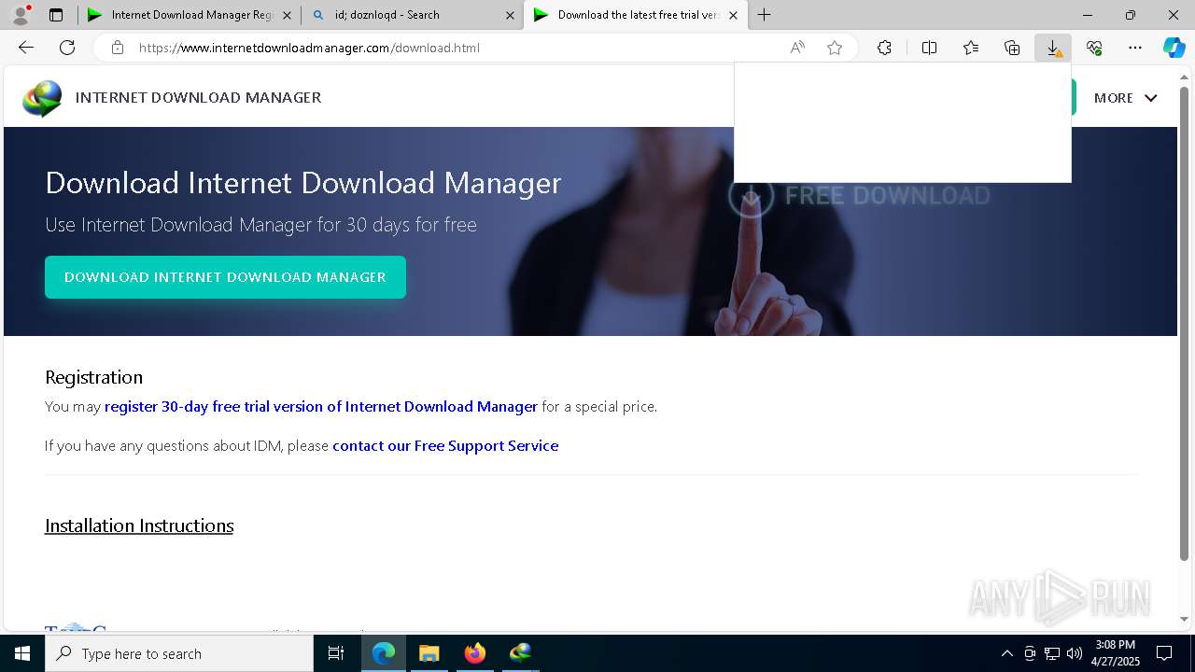
Task: Toggle Split screen icon
Action: [x=929, y=48]
